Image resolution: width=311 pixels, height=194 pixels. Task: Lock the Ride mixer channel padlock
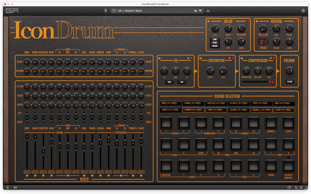pos(84,175)
